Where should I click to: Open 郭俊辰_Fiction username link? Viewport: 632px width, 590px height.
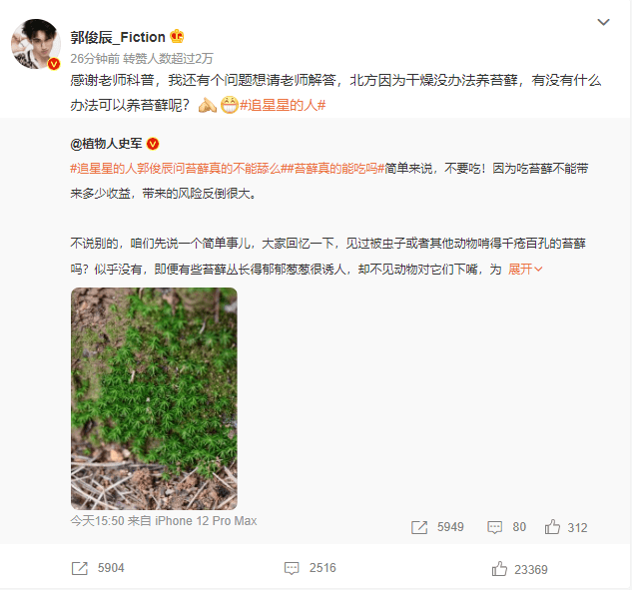118,37
